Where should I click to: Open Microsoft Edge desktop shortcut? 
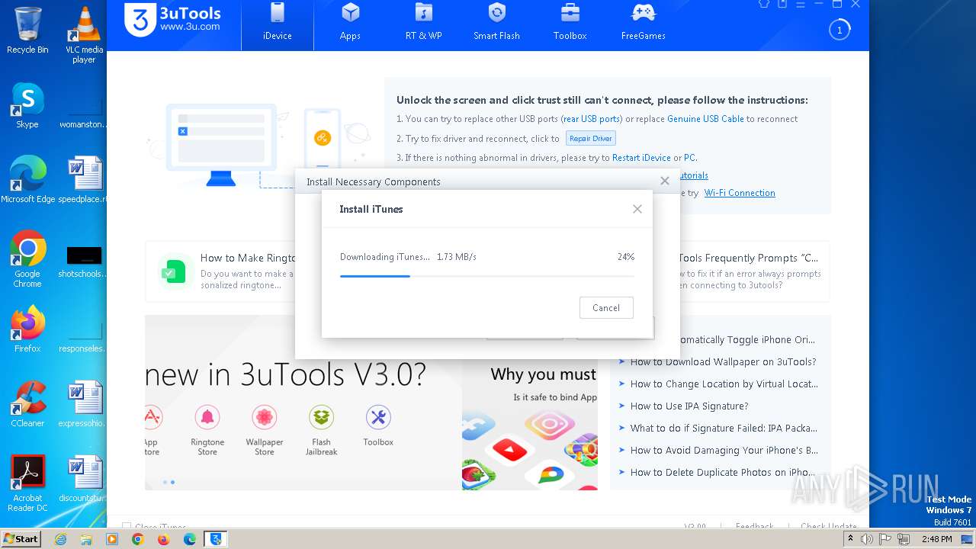28,181
